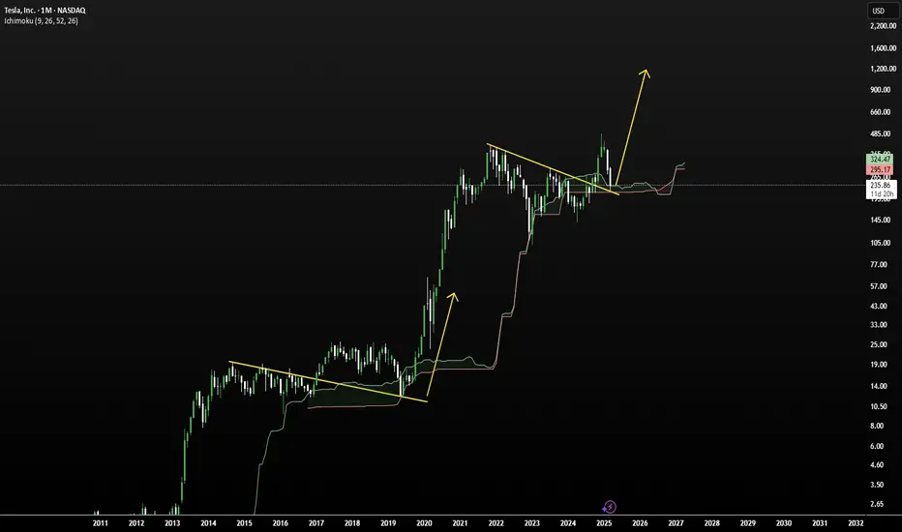Click the 145.00 price axis label
This screenshot has width=902, height=532.
pos(880,221)
